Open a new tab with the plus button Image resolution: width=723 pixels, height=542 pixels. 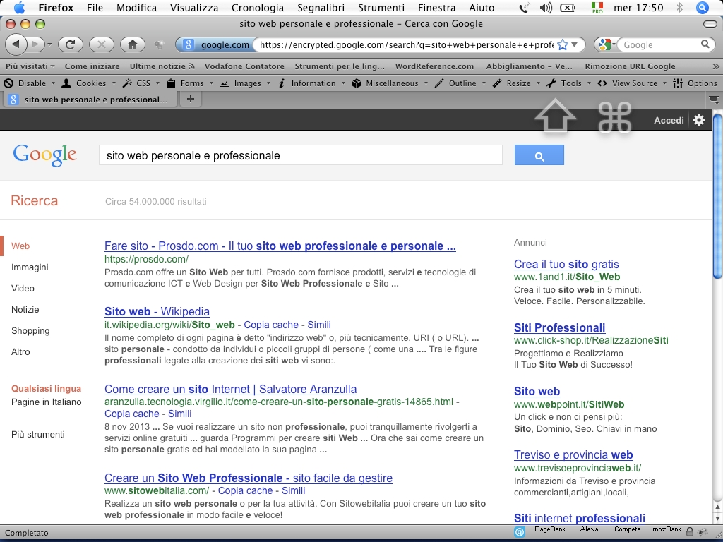pos(191,99)
